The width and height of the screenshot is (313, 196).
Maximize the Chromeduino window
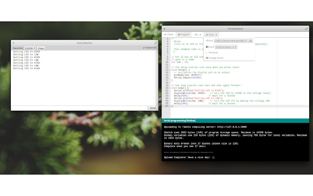click(306, 29)
